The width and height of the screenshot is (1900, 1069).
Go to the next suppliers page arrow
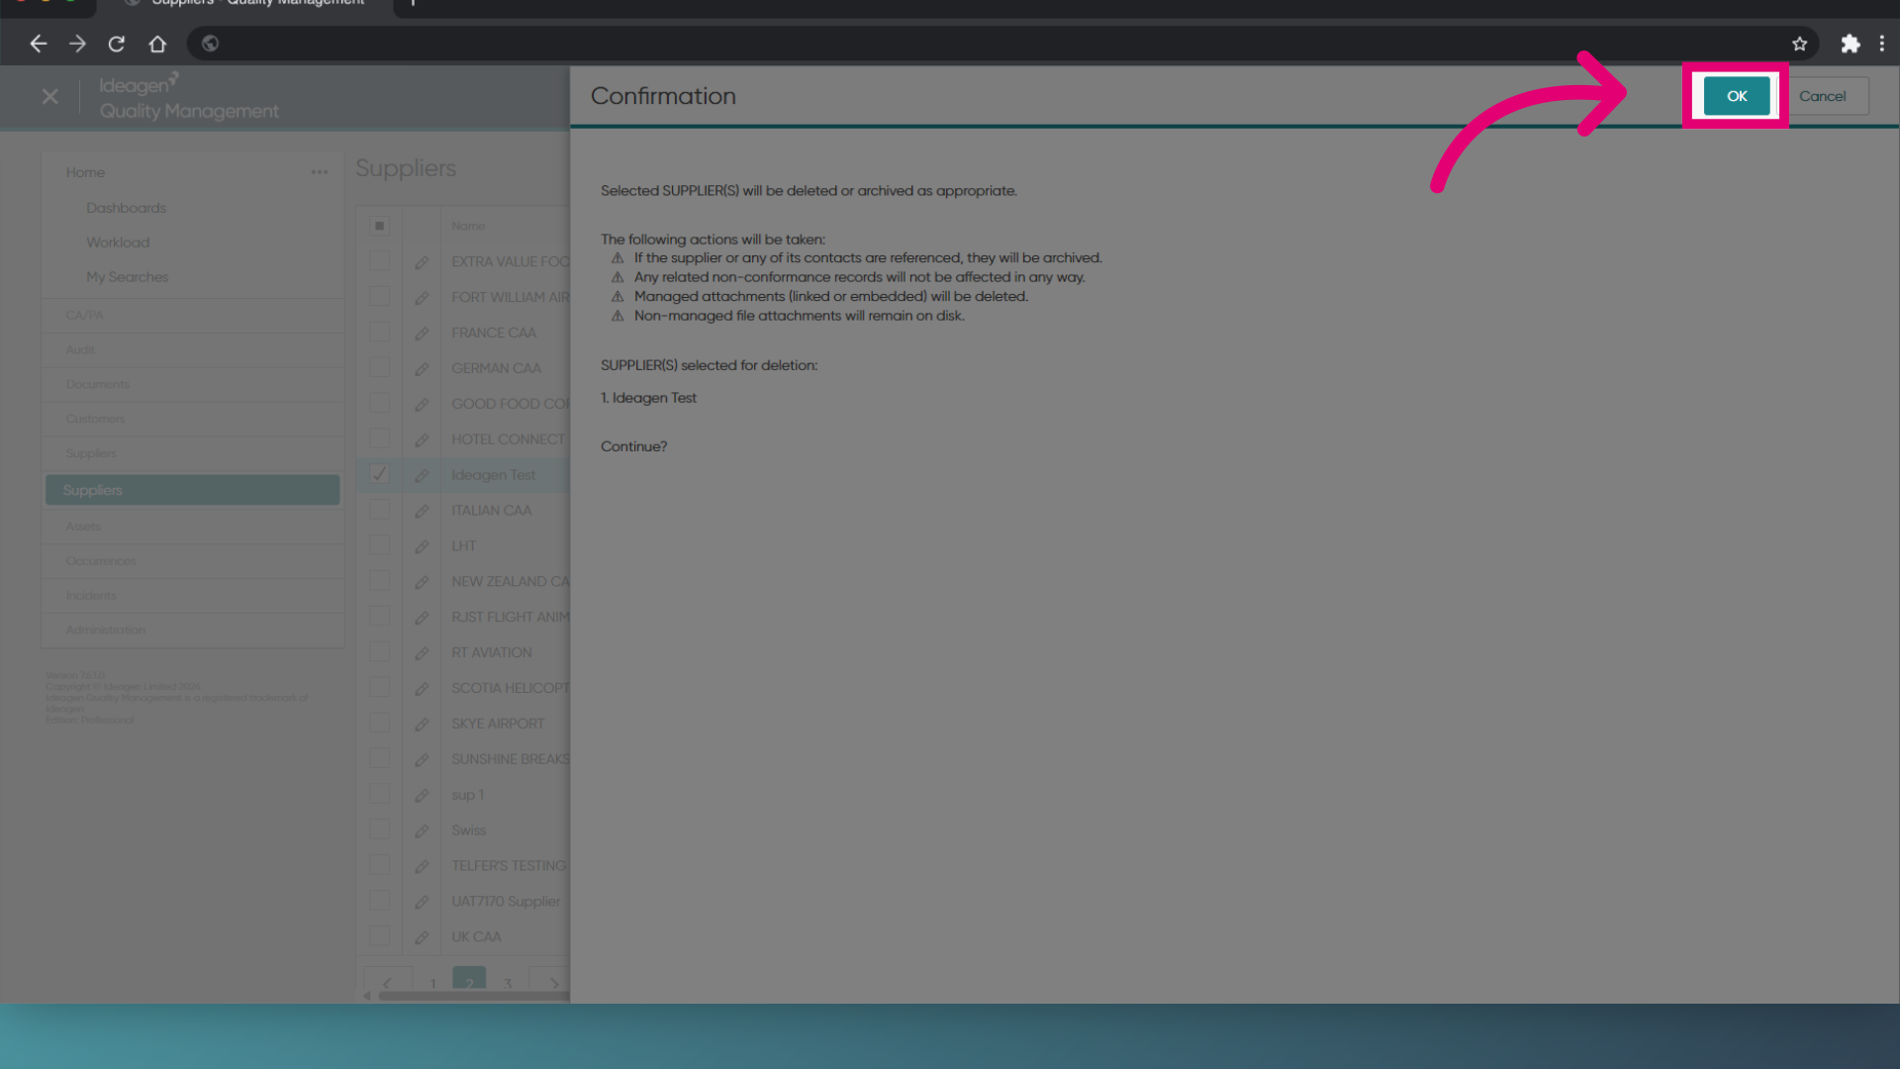coord(553,983)
